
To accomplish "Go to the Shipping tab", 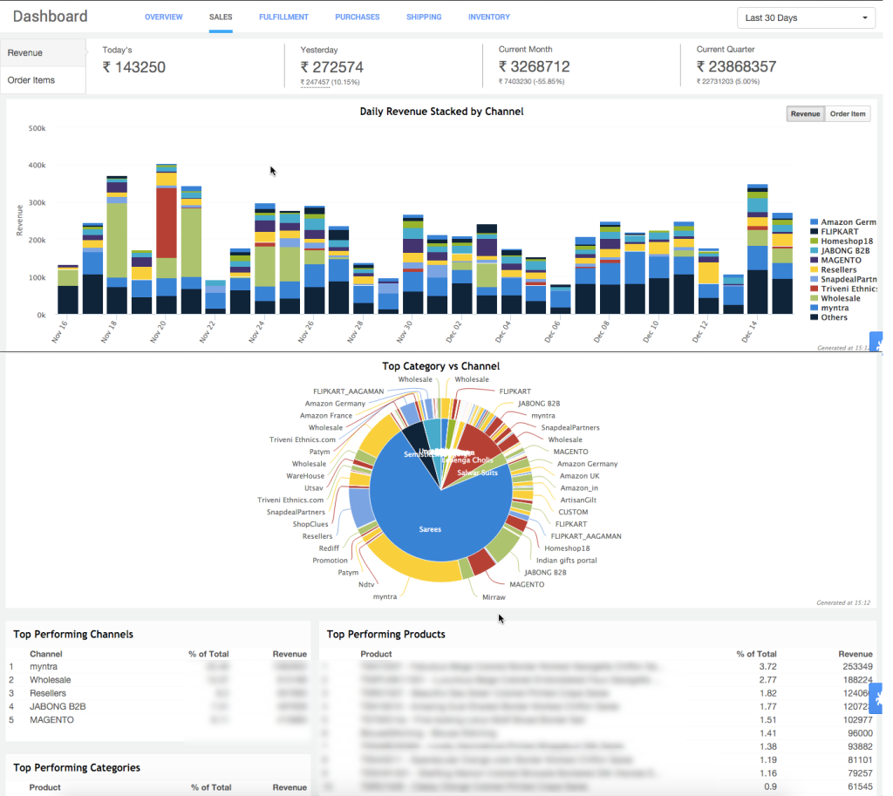I will pyautogui.click(x=424, y=17).
